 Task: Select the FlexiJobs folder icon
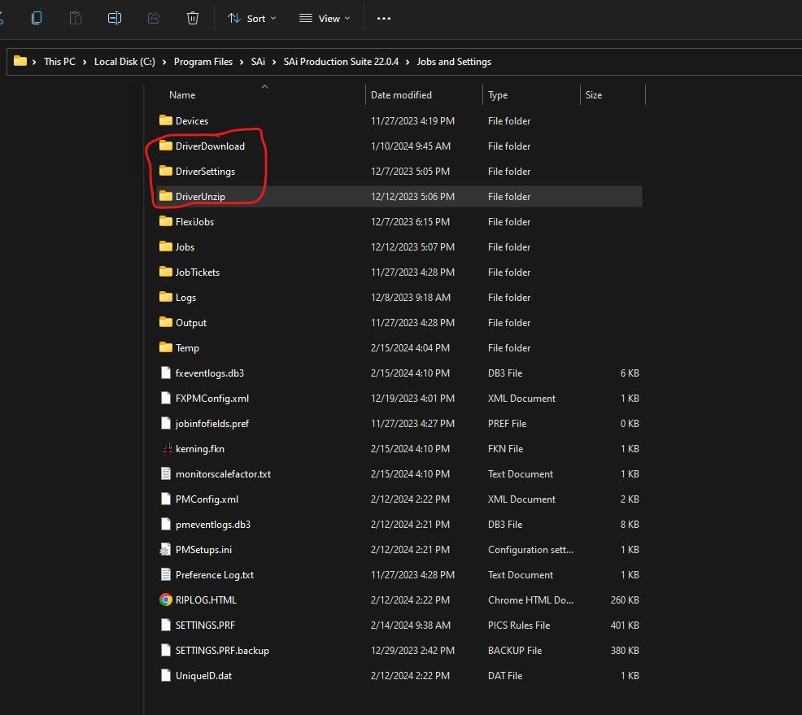coord(166,221)
